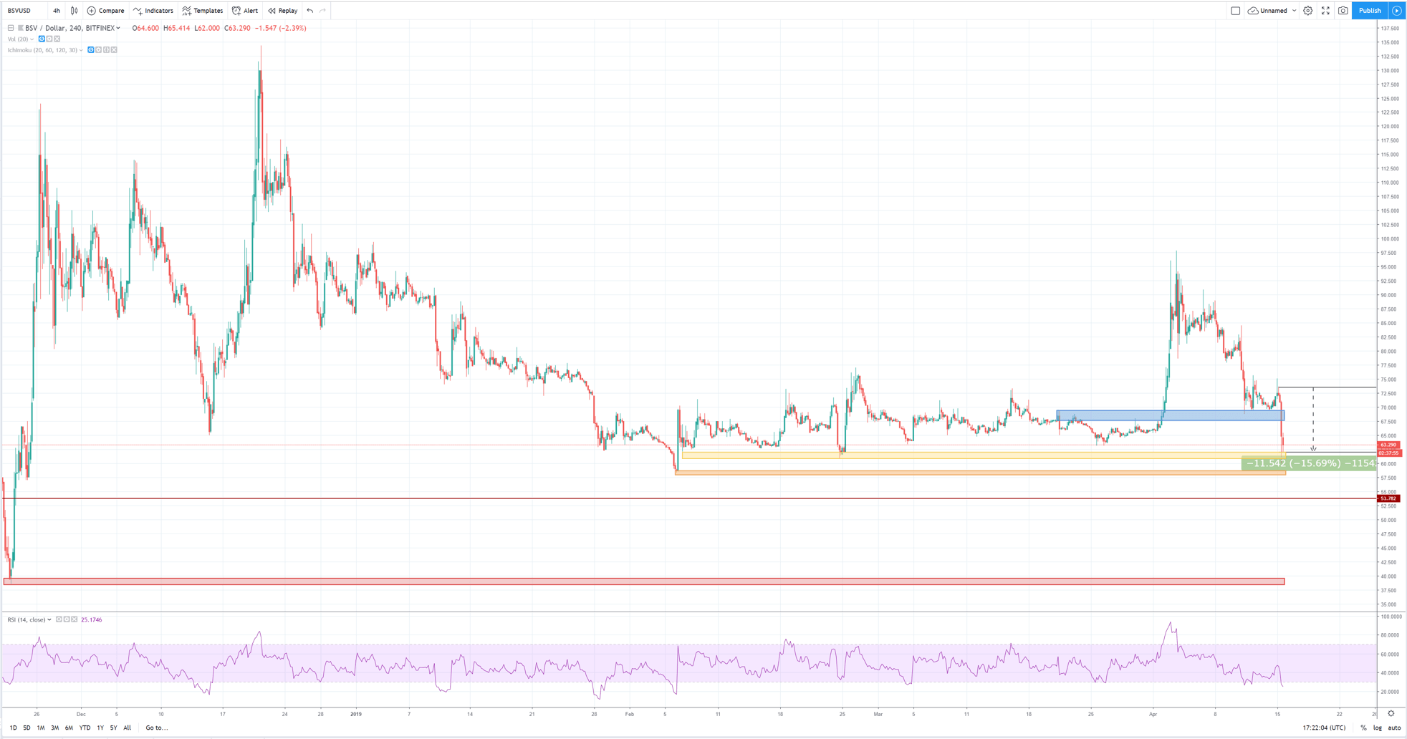Remove the Vol indicator
The height and width of the screenshot is (739, 1407).
point(57,39)
